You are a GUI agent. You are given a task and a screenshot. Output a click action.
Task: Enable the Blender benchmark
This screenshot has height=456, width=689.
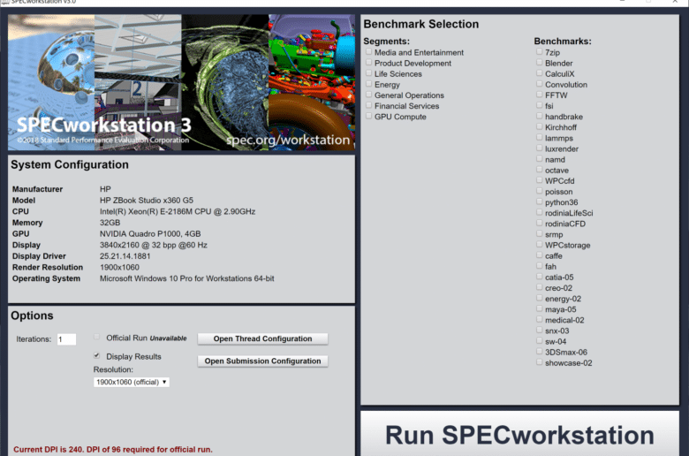coord(539,63)
